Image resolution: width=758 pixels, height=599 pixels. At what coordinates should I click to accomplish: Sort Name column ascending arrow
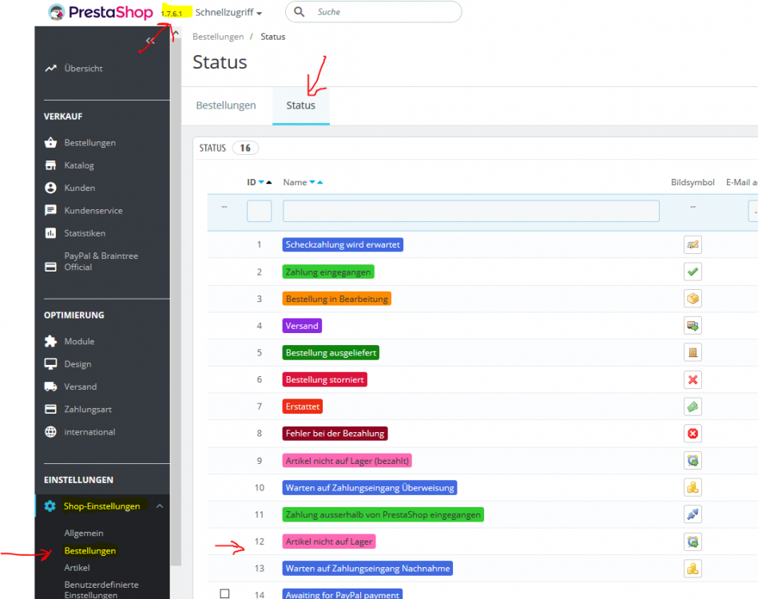pyautogui.click(x=319, y=182)
